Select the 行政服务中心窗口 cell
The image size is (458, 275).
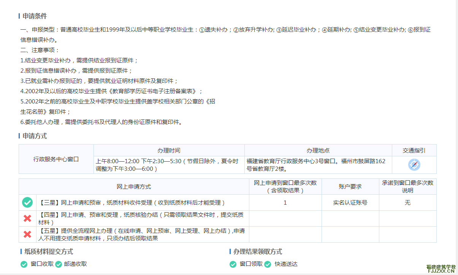point(56,159)
